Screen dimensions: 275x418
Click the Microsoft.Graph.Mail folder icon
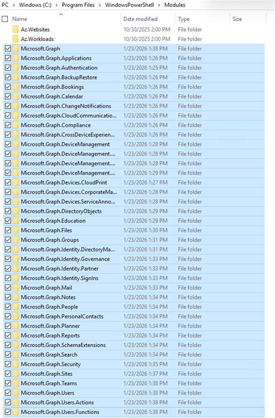click(x=16, y=287)
